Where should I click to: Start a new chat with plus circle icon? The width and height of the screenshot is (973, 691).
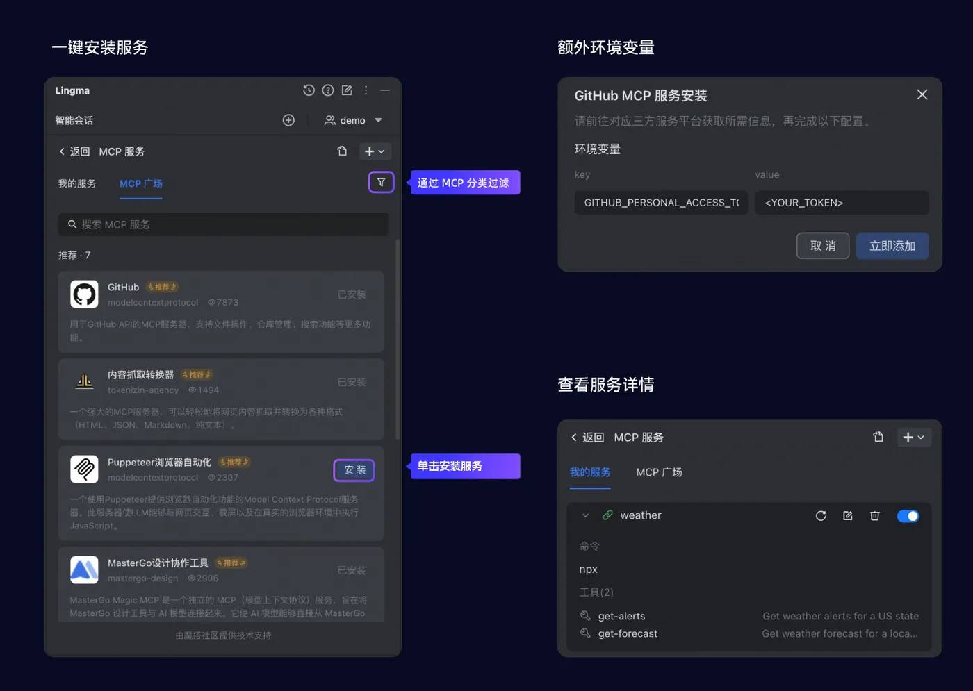point(288,120)
